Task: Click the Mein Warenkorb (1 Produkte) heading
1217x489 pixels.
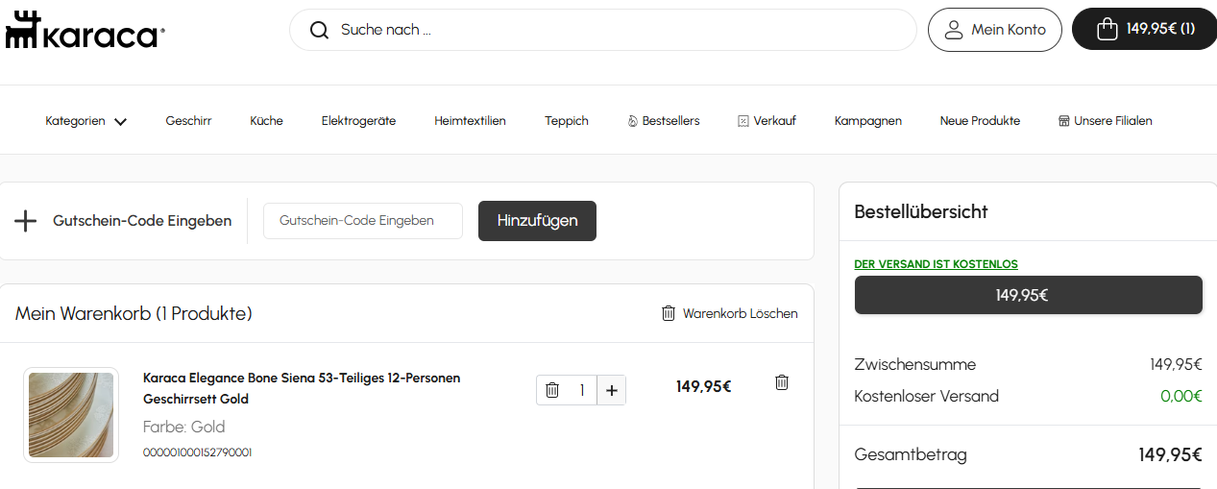Action: coord(134,314)
